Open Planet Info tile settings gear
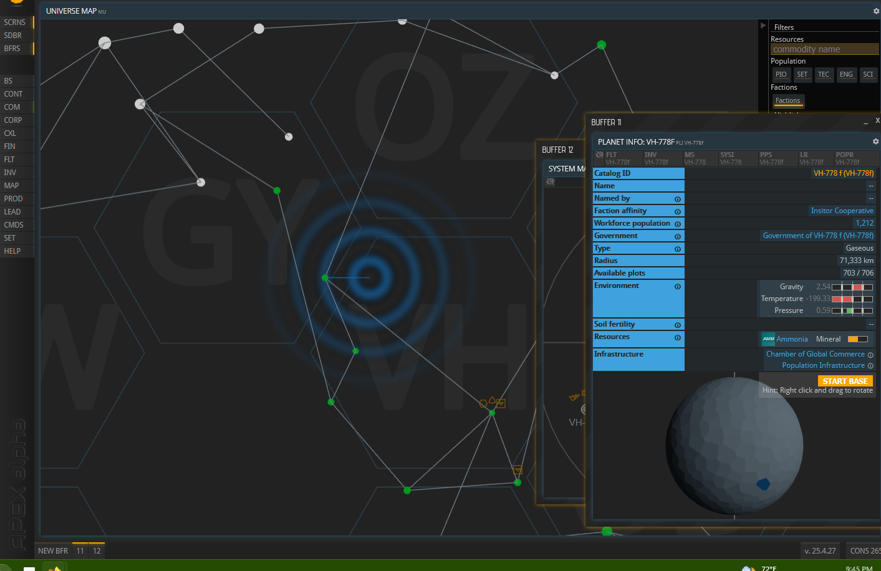 click(x=875, y=142)
